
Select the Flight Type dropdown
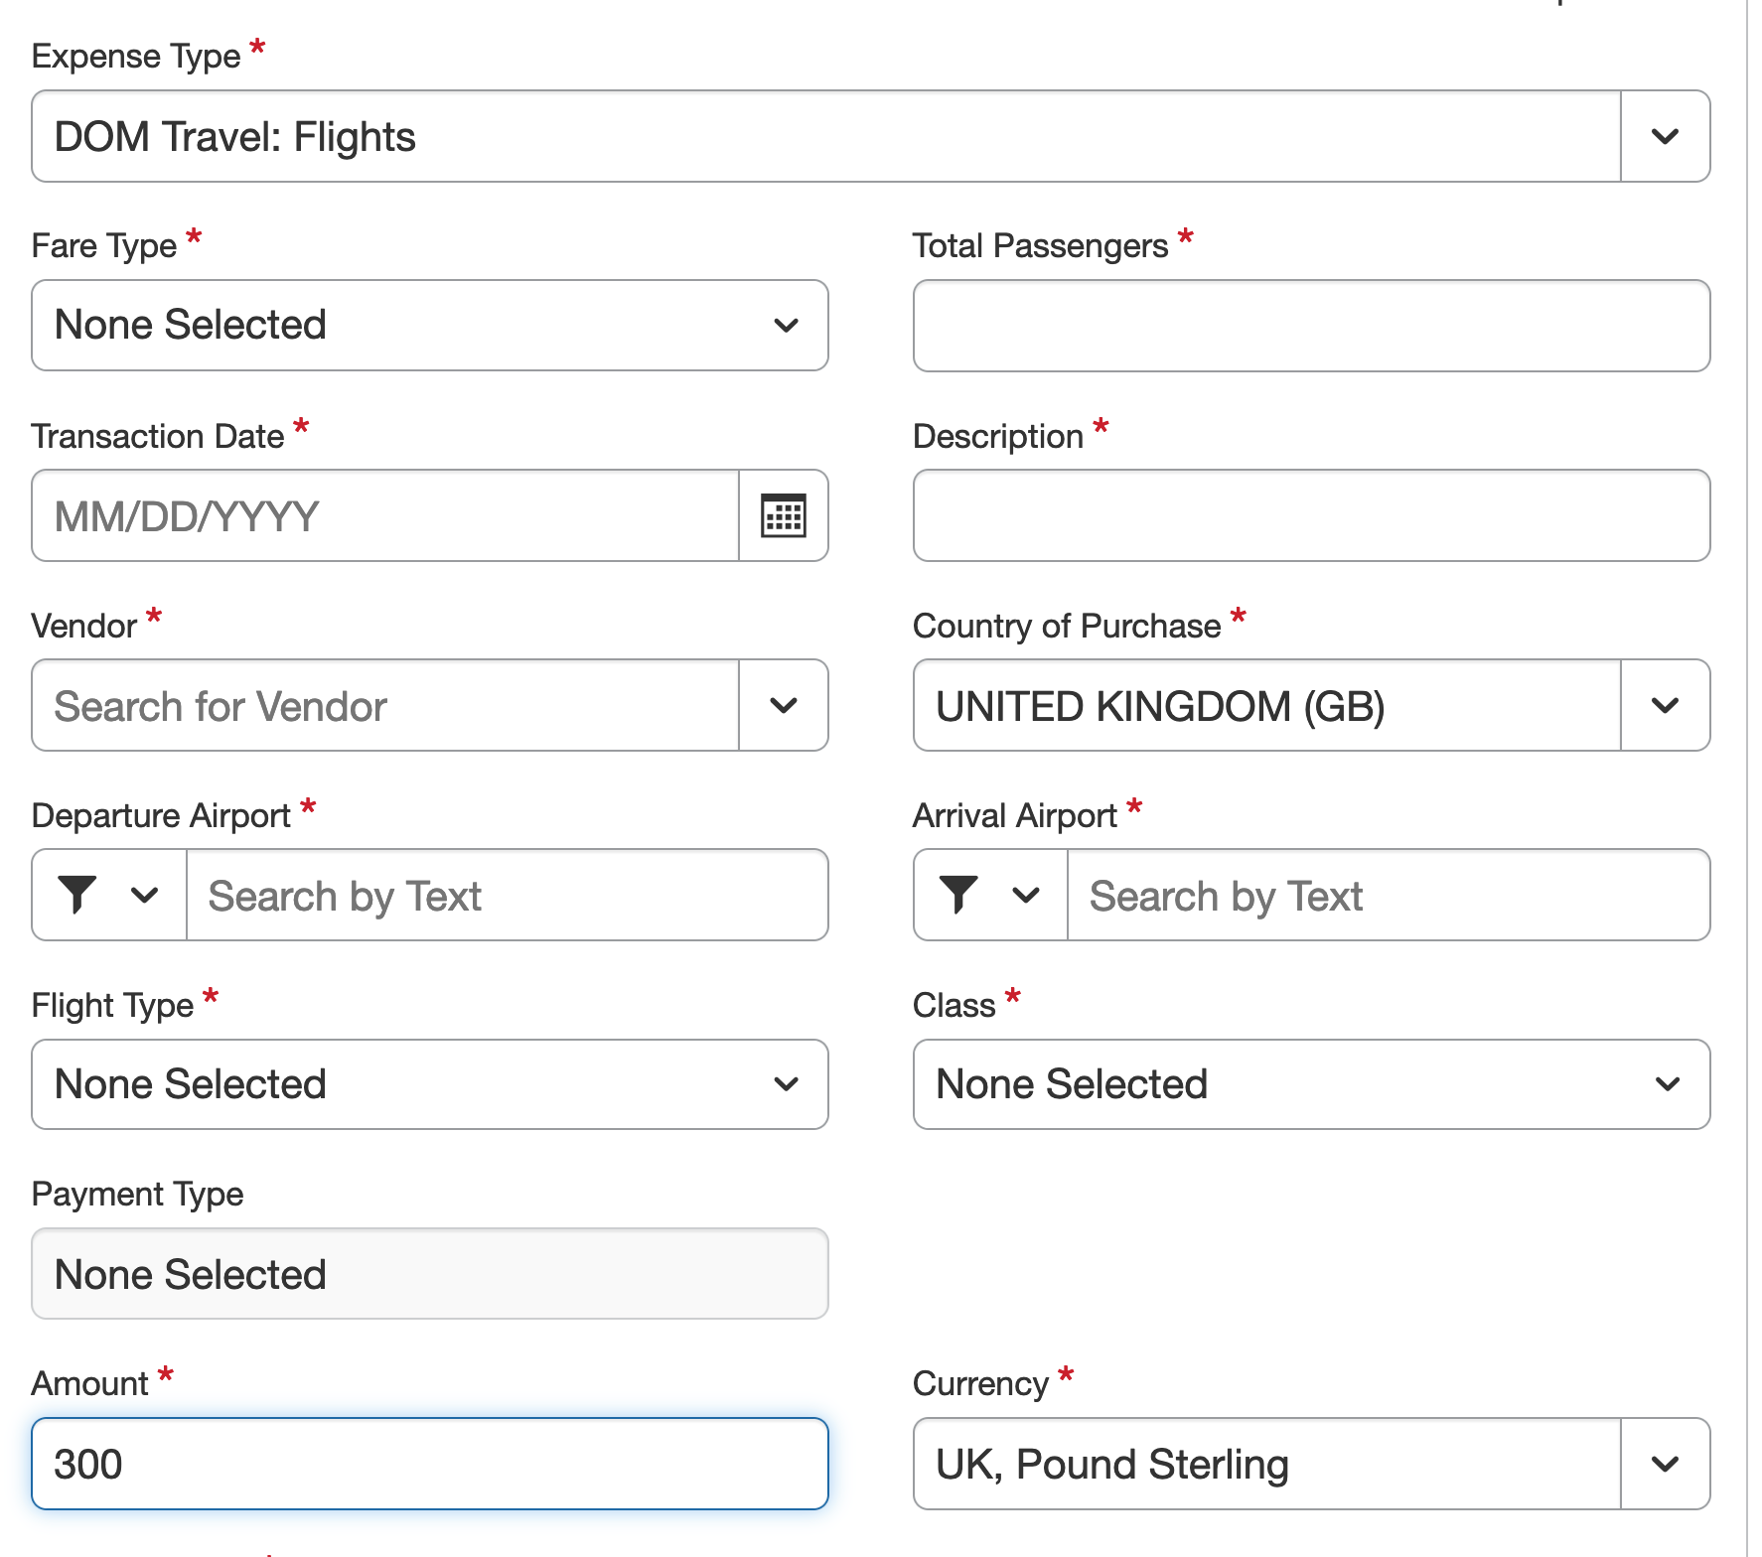(x=429, y=1084)
